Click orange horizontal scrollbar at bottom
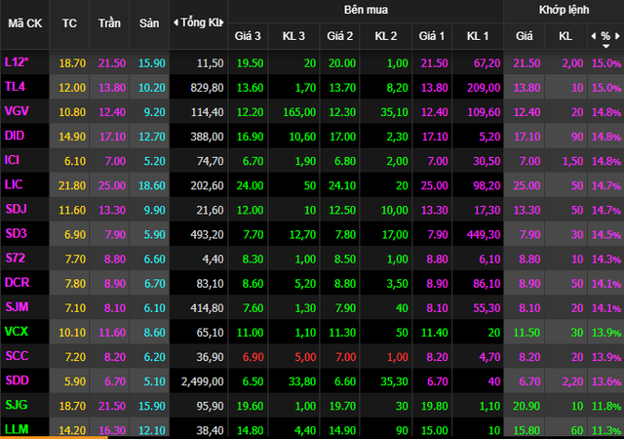Image resolution: width=624 pixels, height=439 pixels. [x=54, y=437]
